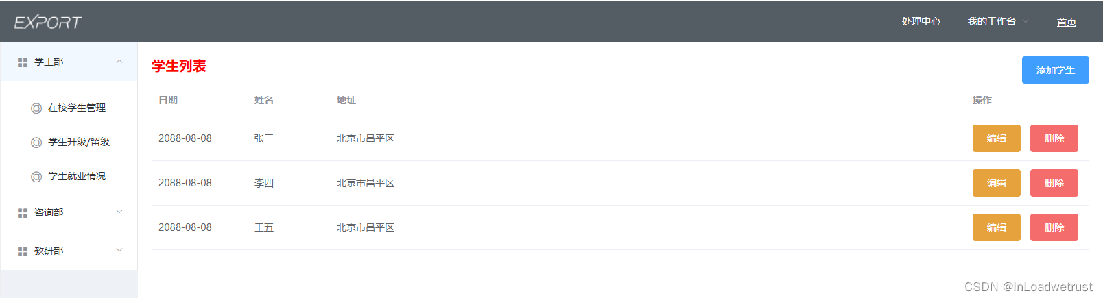The width and height of the screenshot is (1103, 298).
Task: Remove student 张三 with 删除
Action: [x=1054, y=138]
